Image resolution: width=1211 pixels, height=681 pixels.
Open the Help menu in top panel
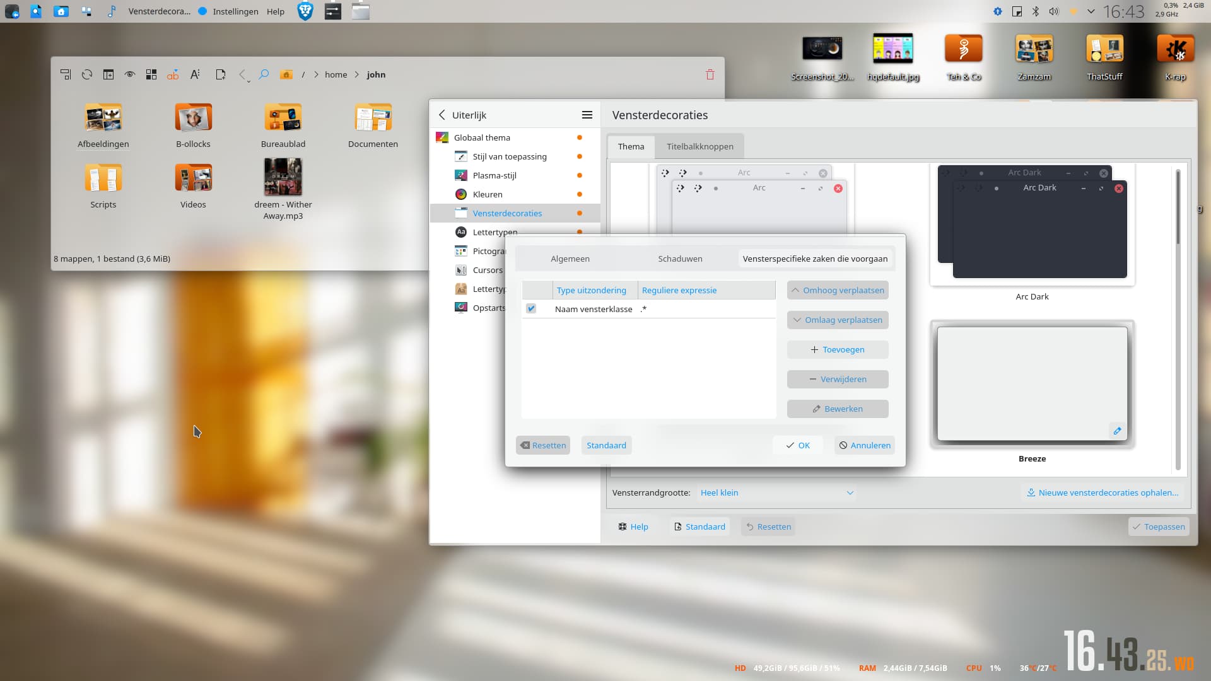276,11
